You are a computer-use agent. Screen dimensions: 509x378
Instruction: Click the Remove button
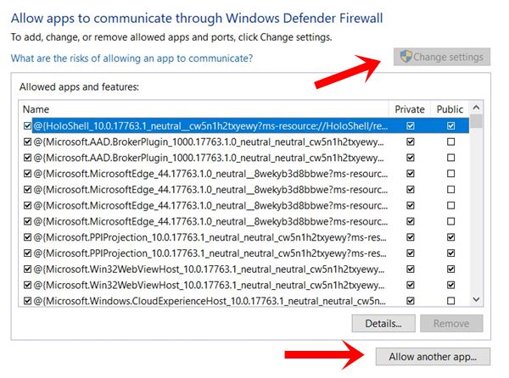click(x=451, y=323)
